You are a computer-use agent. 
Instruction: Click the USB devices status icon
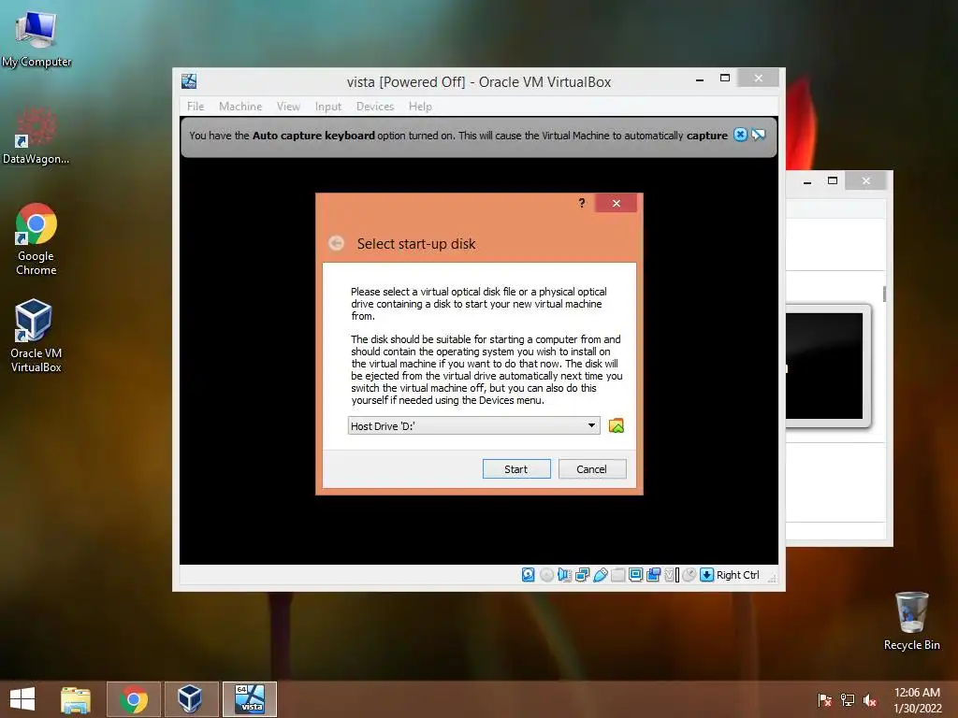click(x=600, y=575)
